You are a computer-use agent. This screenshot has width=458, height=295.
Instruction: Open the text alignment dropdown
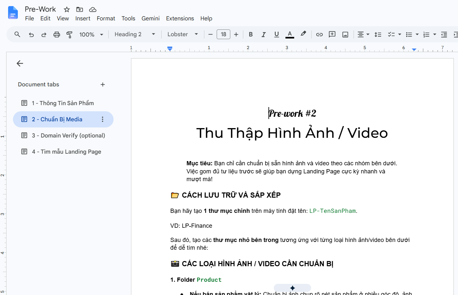click(x=363, y=34)
